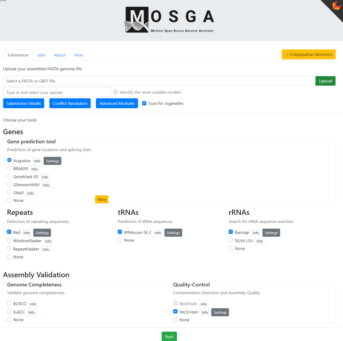This screenshot has width=343, height=341.
Task: Open Red repeat Settings
Action: tap(42, 233)
